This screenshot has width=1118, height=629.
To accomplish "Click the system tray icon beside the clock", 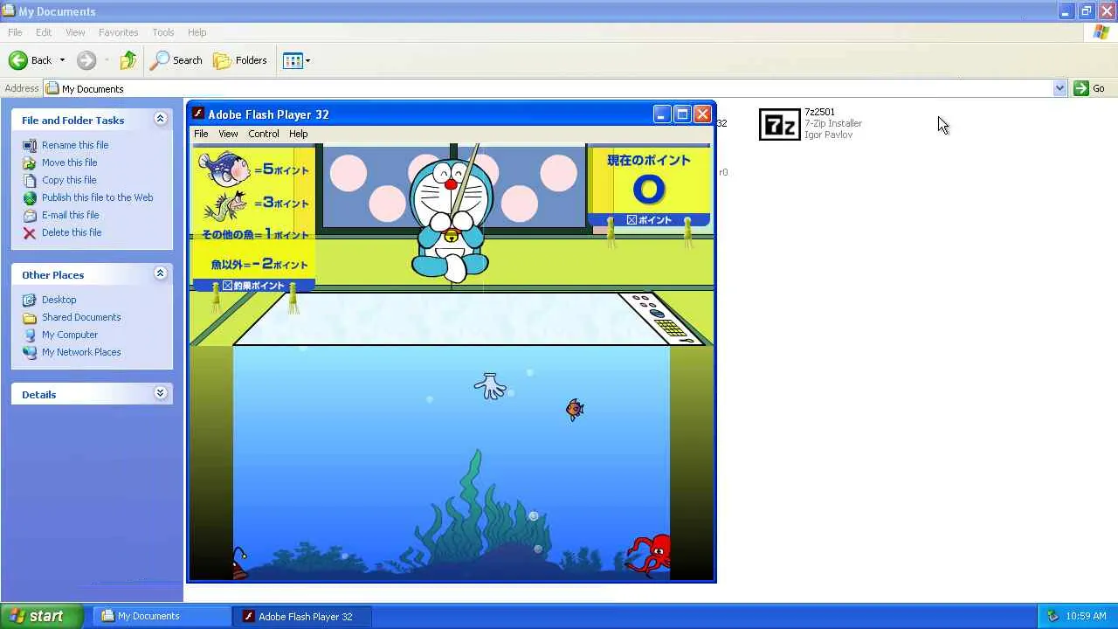I will (1052, 616).
